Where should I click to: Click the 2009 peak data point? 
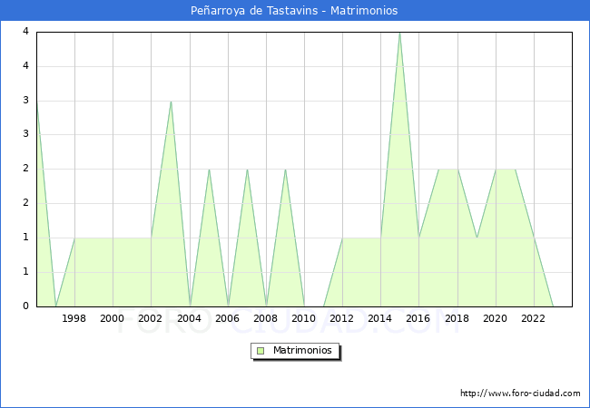point(285,170)
